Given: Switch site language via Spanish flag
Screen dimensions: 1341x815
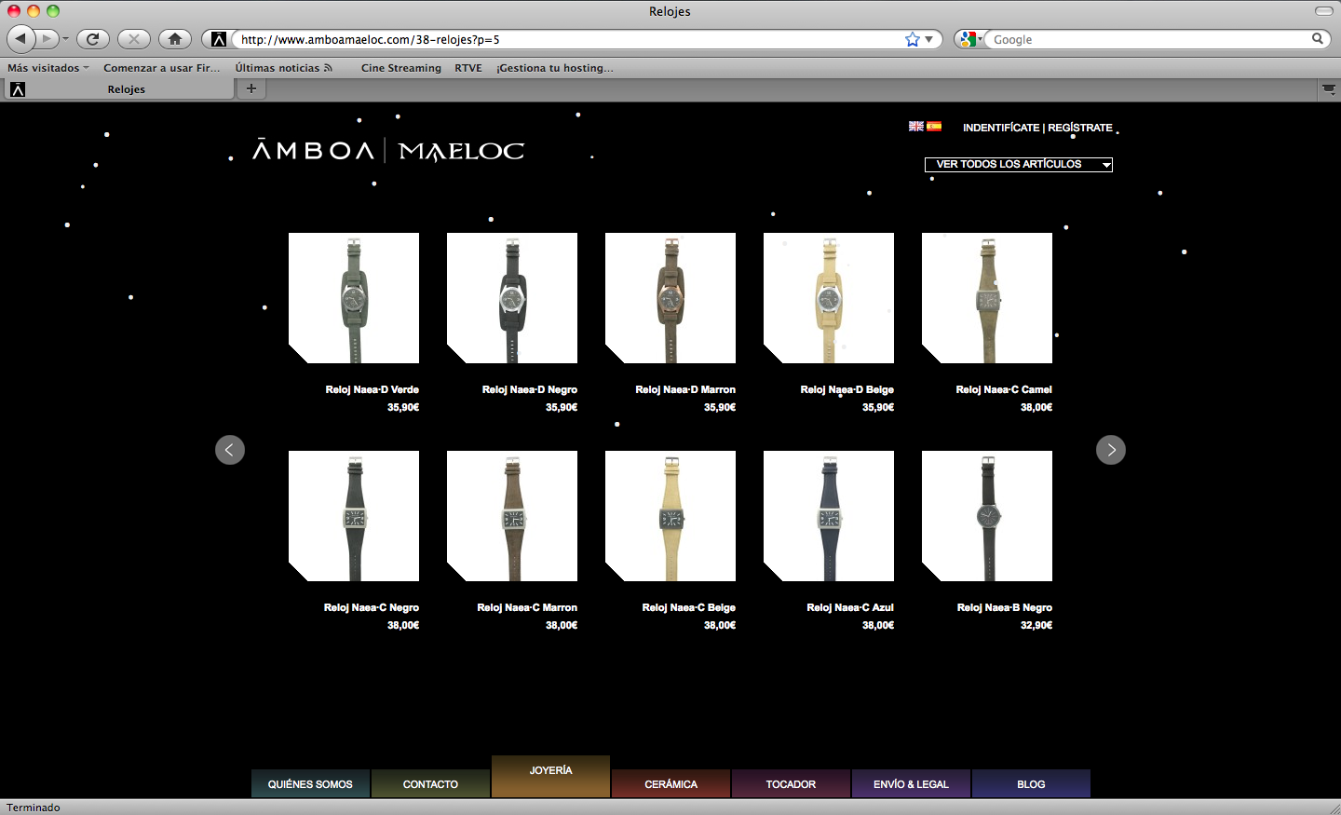Looking at the screenshot, I should point(934,127).
